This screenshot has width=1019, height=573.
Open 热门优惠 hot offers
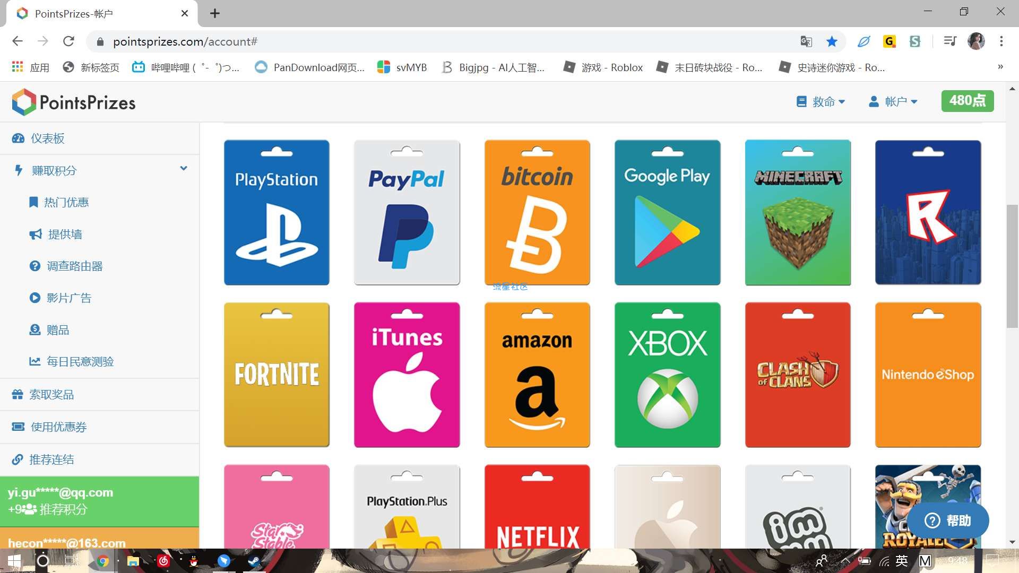point(59,202)
